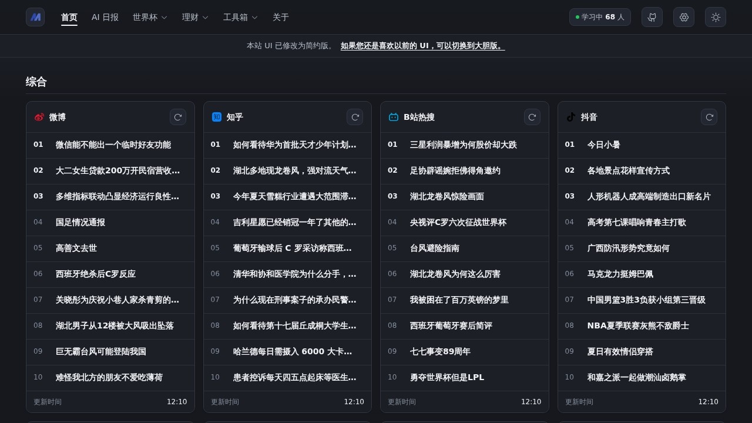The height and width of the screenshot is (423, 752).
Task: Refresh the 抖音 card
Action: click(709, 117)
